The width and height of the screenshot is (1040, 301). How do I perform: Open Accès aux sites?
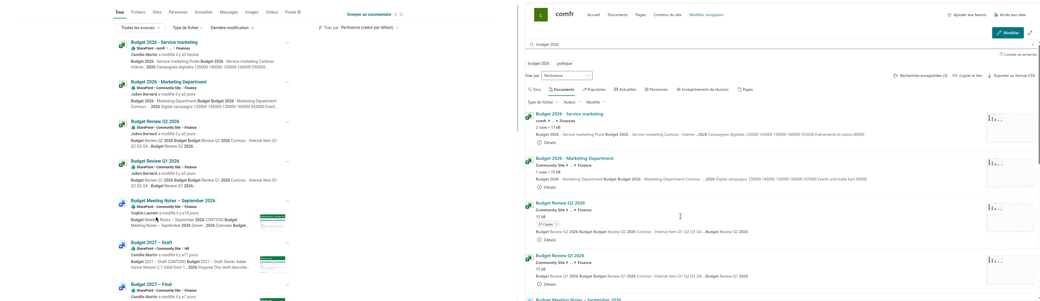click(1009, 15)
